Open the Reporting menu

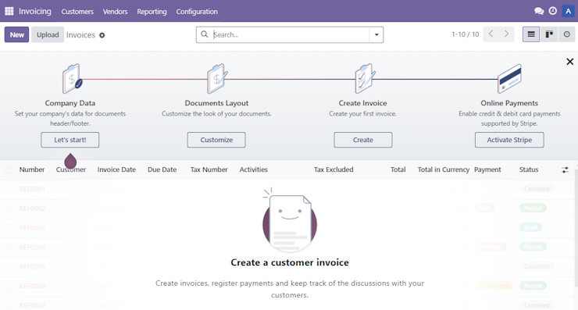tap(152, 12)
